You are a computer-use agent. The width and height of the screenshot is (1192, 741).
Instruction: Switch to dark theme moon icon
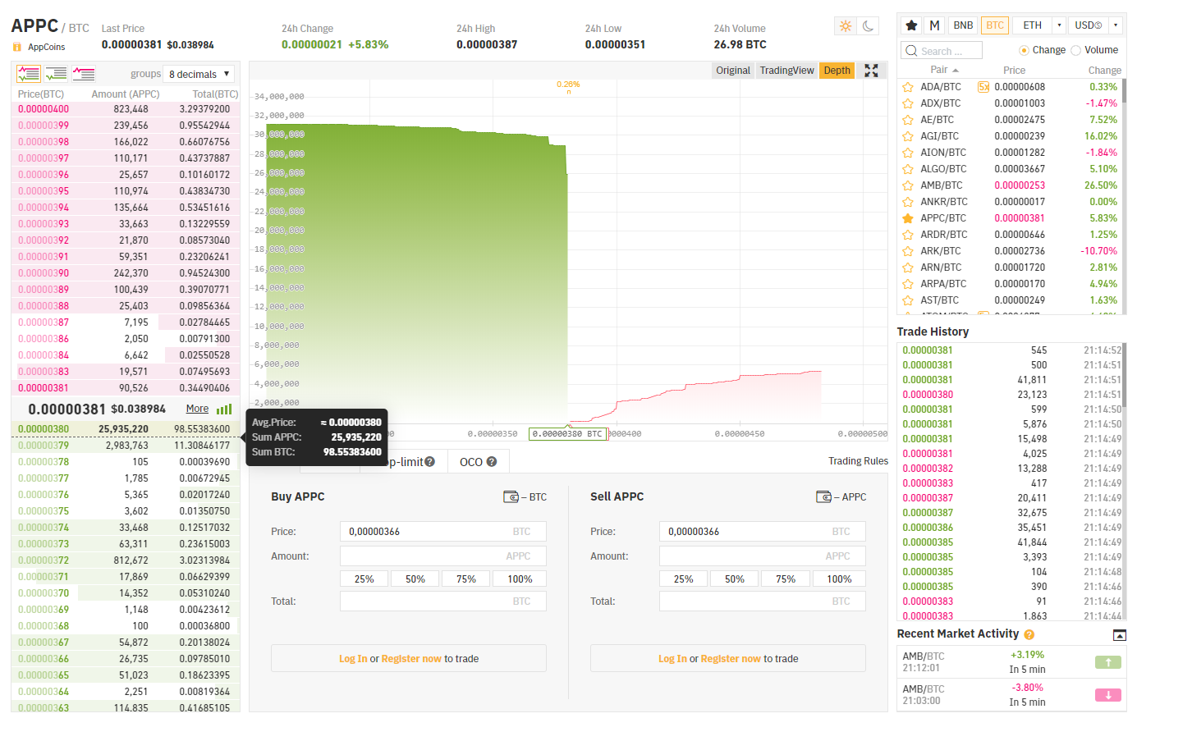point(869,26)
